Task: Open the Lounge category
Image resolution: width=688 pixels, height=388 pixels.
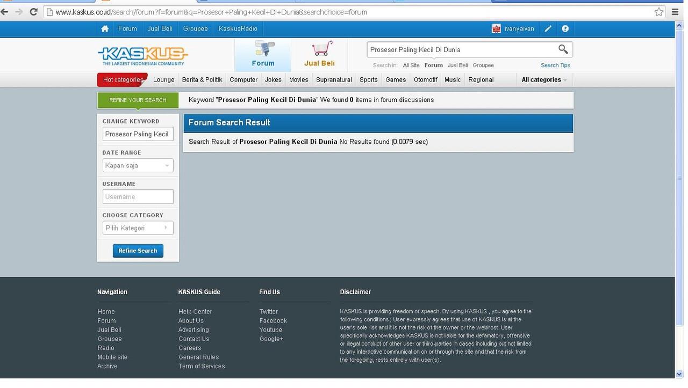Action: tap(164, 80)
